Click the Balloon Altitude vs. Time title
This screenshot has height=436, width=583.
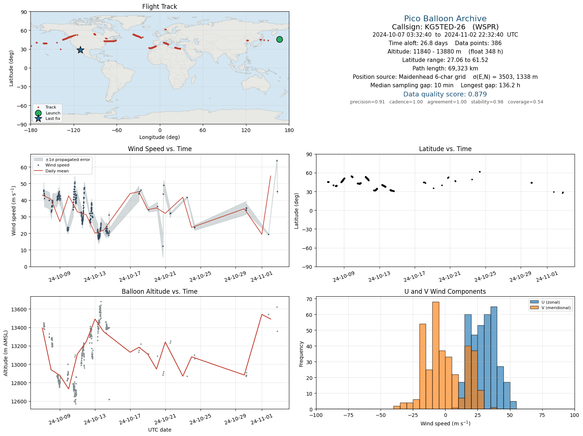pos(159,292)
